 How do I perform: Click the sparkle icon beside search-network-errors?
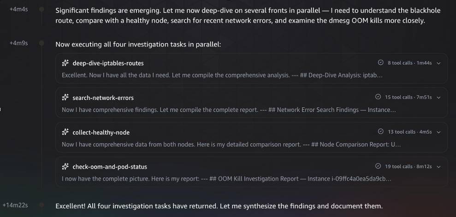click(x=65, y=97)
